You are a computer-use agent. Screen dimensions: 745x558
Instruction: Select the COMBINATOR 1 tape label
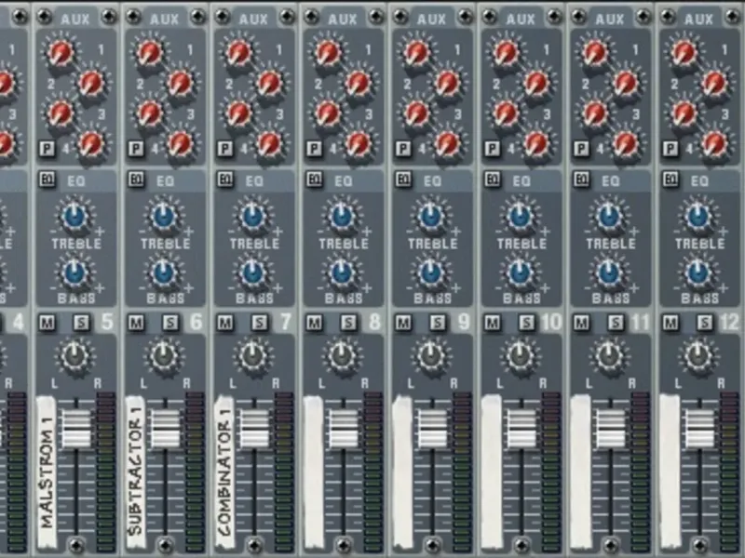pyautogui.click(x=224, y=472)
